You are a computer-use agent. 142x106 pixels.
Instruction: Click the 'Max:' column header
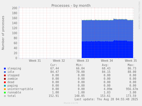click(131, 65)
